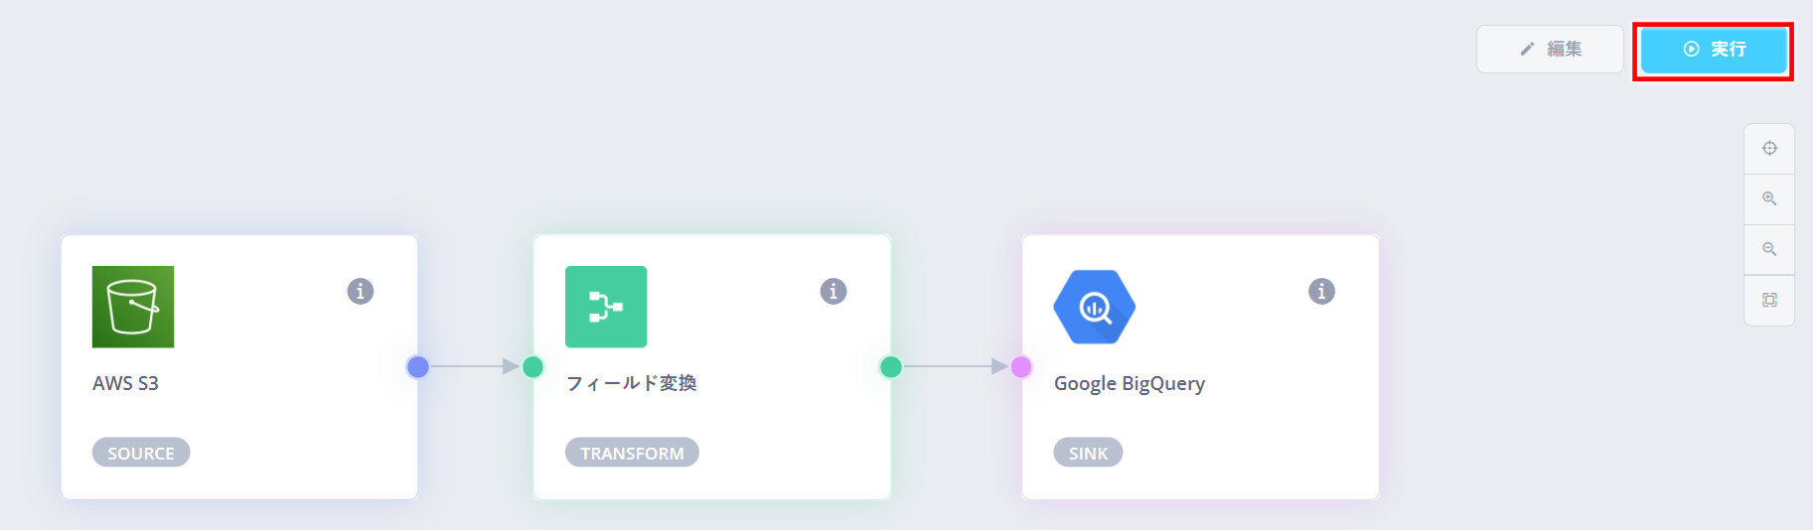Click the green output port of フィールド変換
Viewport: 1813px width, 530px height.
pyautogui.click(x=891, y=367)
